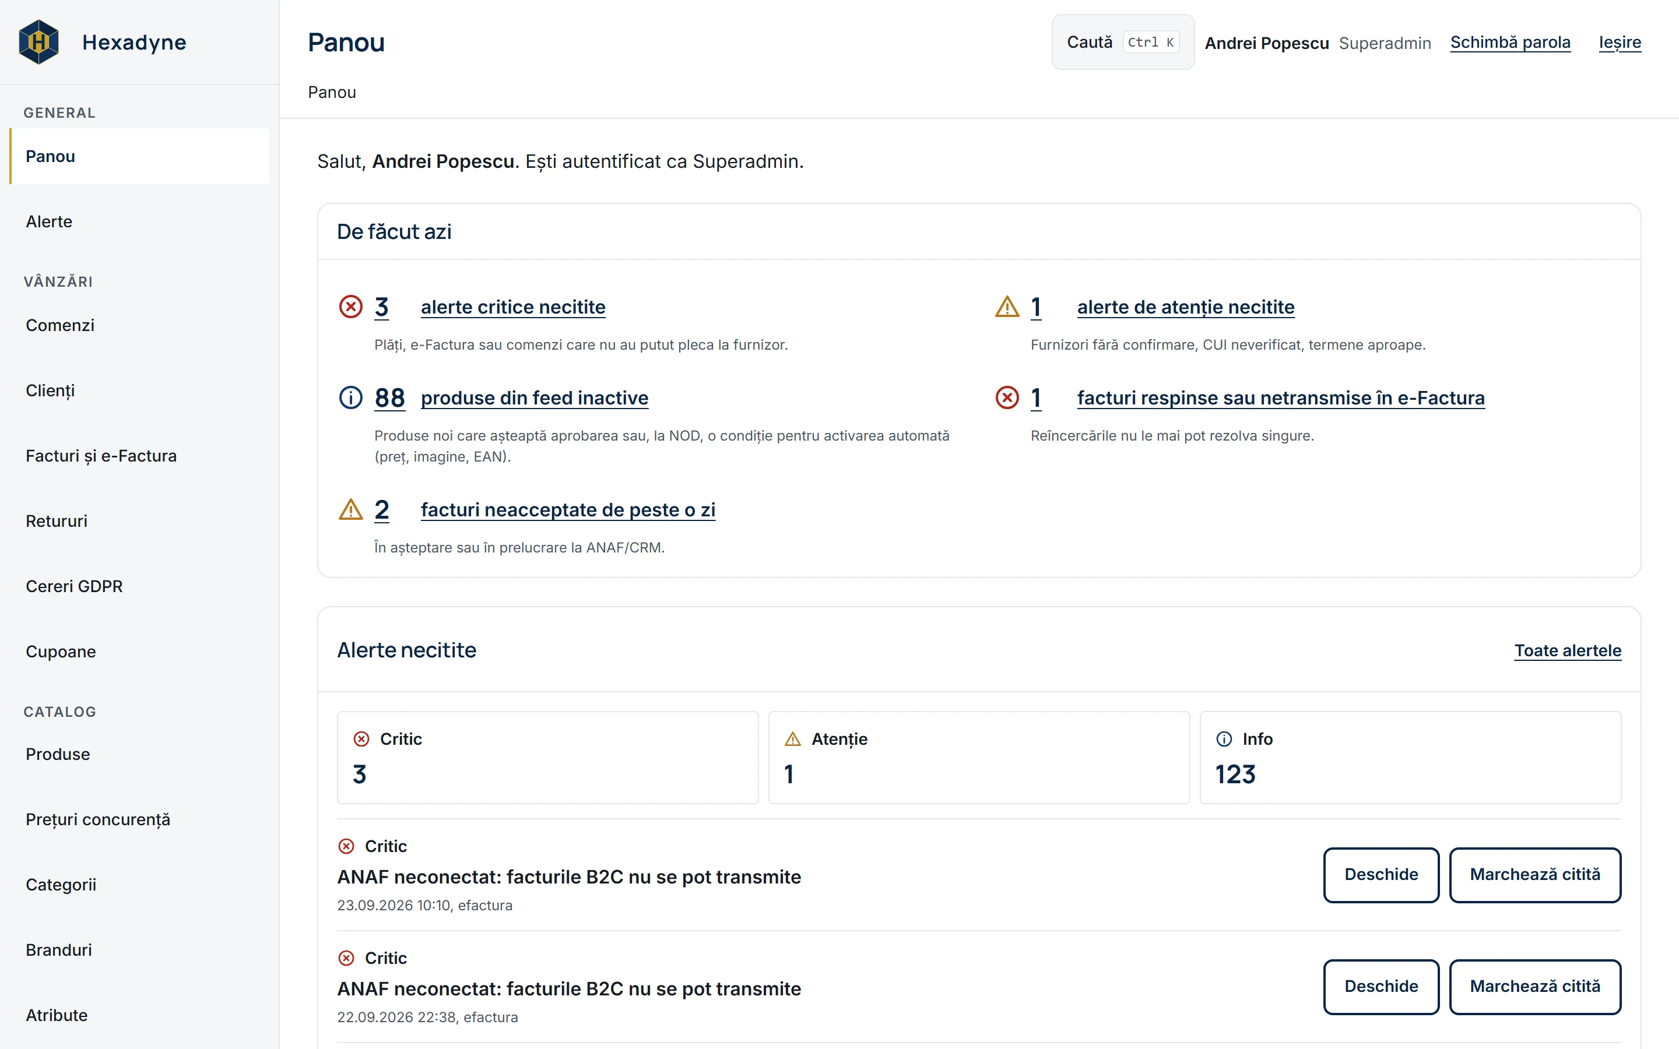Click Deschide on the 23.09.2026 alert
Screen dimensions: 1679x1049
pos(1381,874)
